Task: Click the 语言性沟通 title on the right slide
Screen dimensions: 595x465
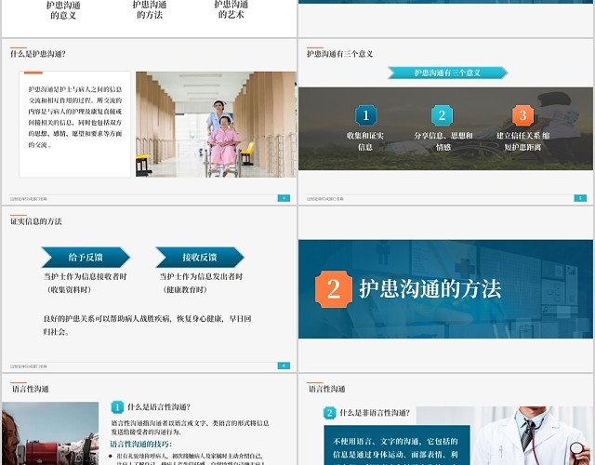Action: click(326, 389)
